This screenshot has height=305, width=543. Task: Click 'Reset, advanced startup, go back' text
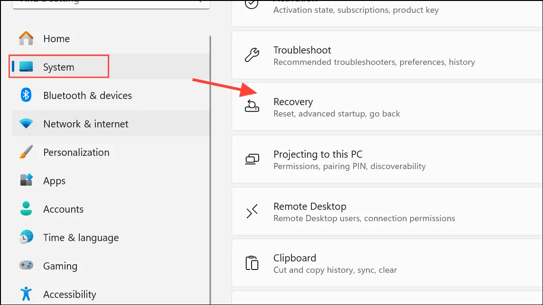[x=337, y=114]
